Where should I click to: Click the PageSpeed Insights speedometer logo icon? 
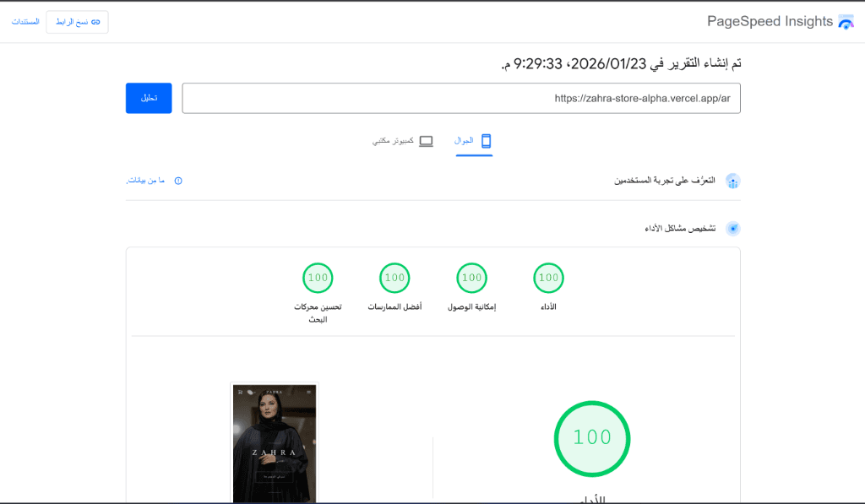pyautogui.click(x=847, y=20)
